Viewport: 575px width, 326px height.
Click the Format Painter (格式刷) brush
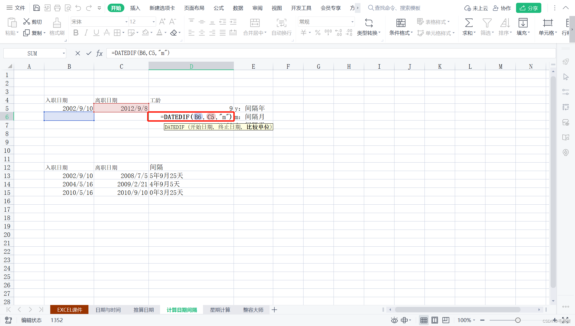pos(57,27)
